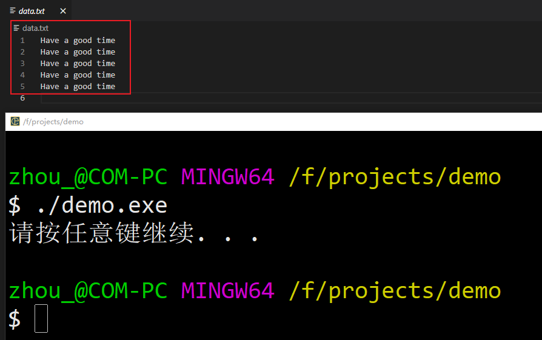Select line number 3 in the editor gutter
542x340 pixels.
[x=22, y=63]
